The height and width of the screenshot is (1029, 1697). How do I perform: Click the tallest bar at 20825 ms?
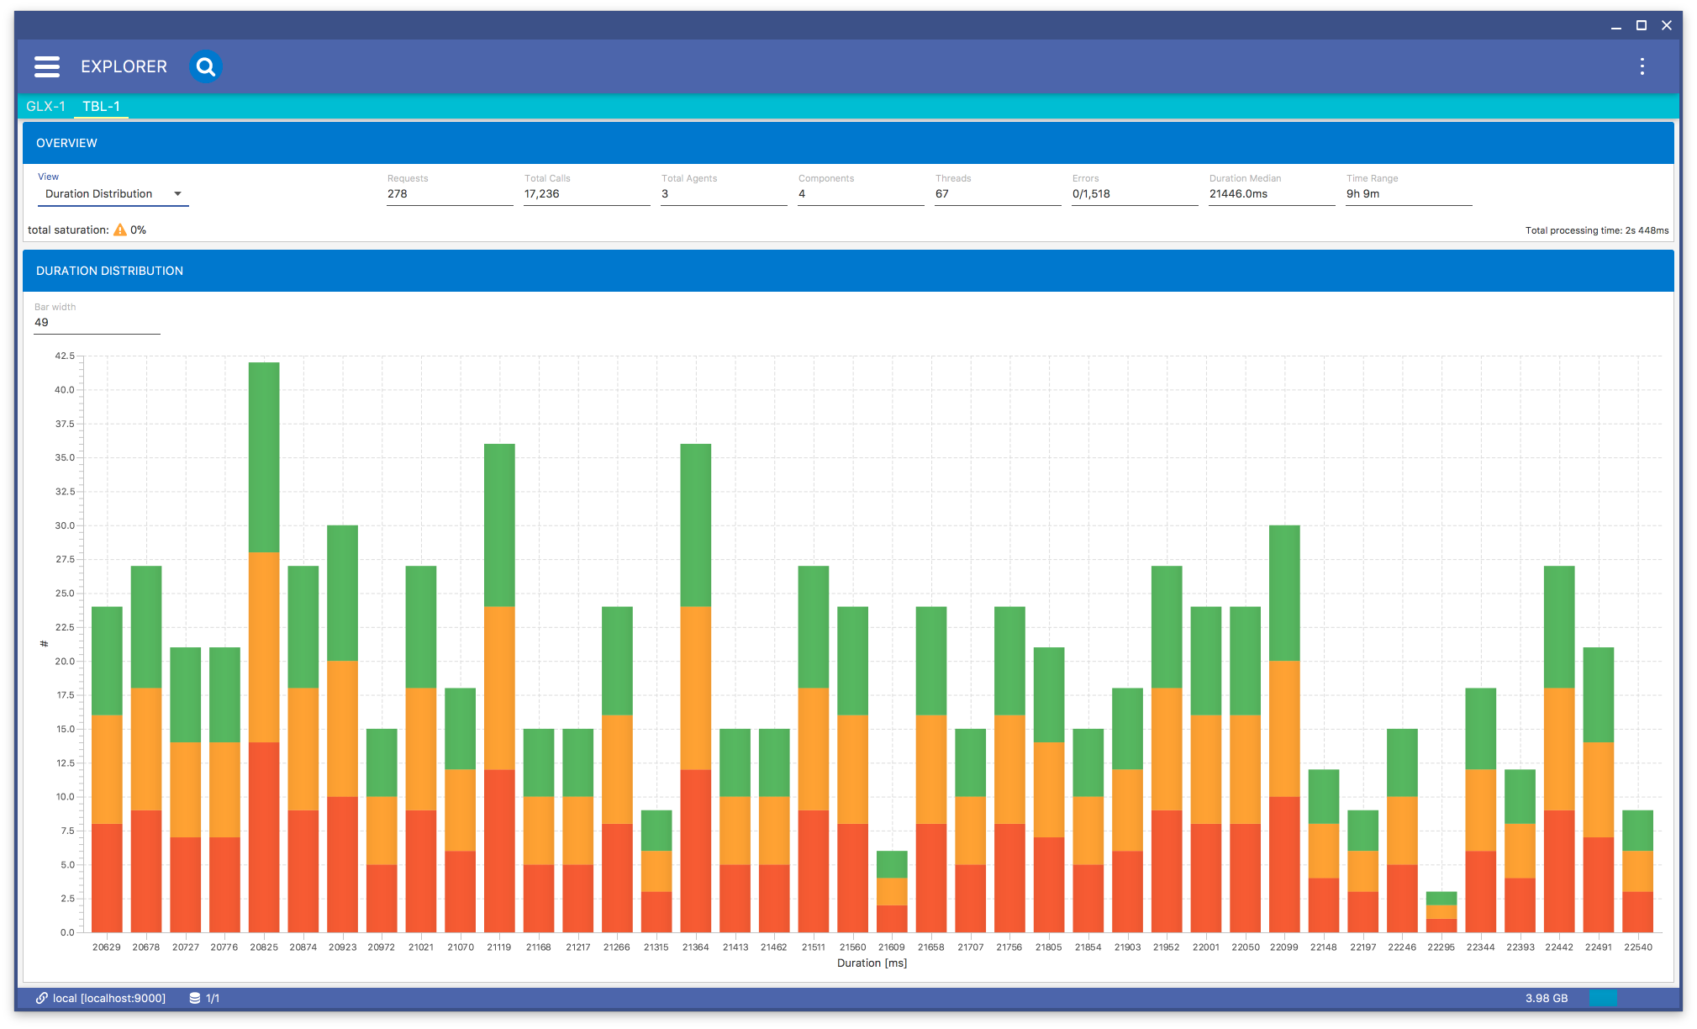264,647
